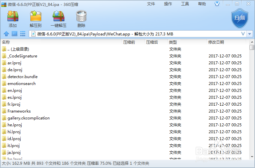Click the file icon in the address bar
Image resolution: width=255 pixels, height=168 pixels.
33,34
